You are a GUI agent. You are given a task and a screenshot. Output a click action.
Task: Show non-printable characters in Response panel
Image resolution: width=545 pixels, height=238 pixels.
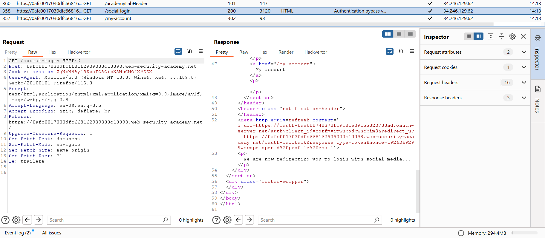pos(401,51)
